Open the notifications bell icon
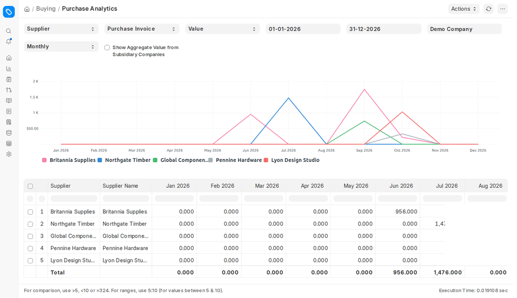 tap(9, 42)
